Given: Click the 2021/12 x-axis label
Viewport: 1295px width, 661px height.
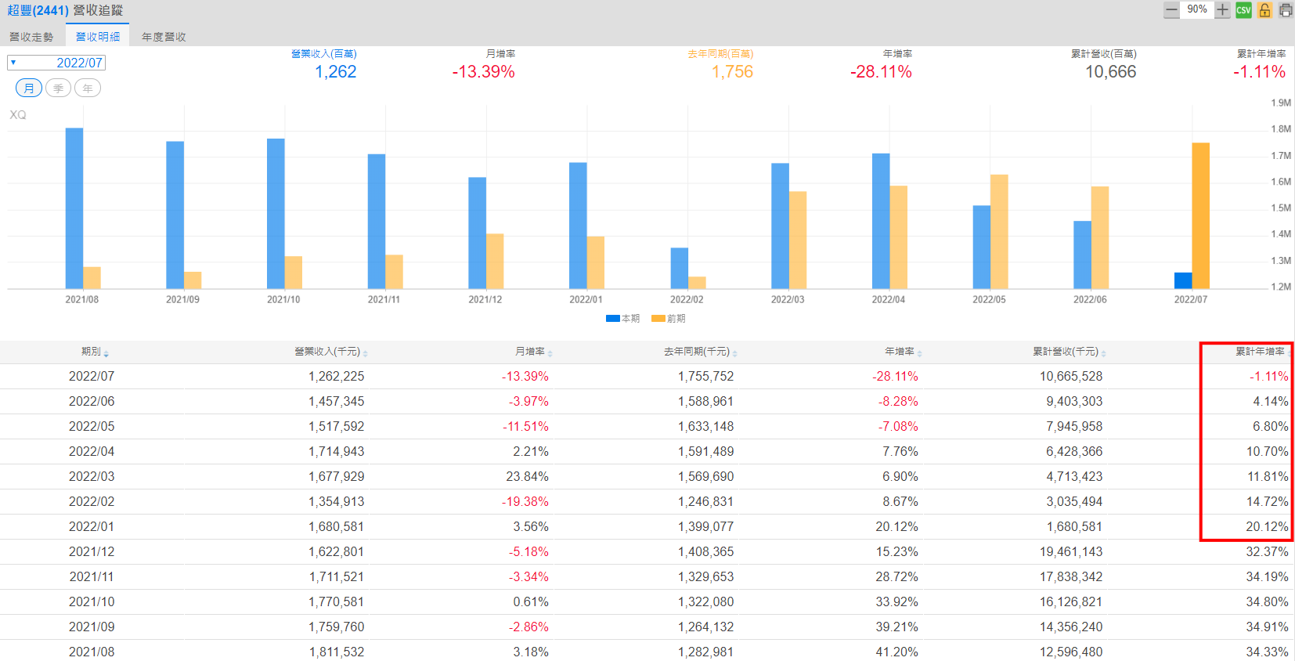Looking at the screenshot, I should click(485, 299).
